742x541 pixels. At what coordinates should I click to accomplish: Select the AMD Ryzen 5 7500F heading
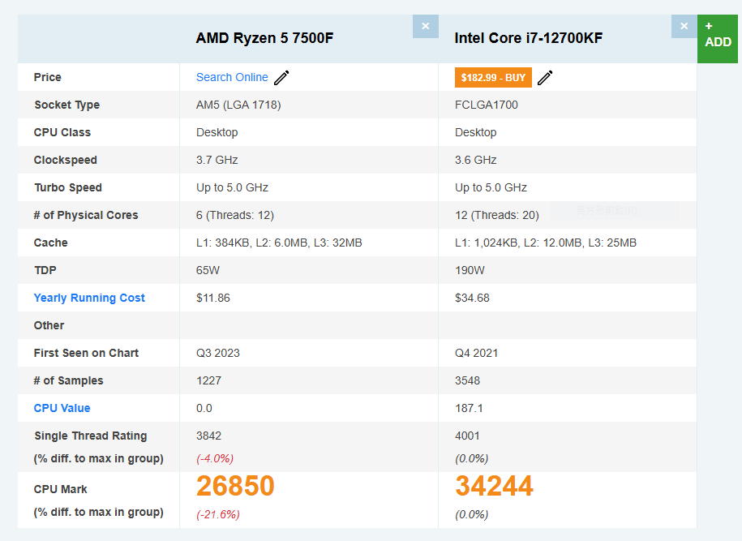[264, 38]
